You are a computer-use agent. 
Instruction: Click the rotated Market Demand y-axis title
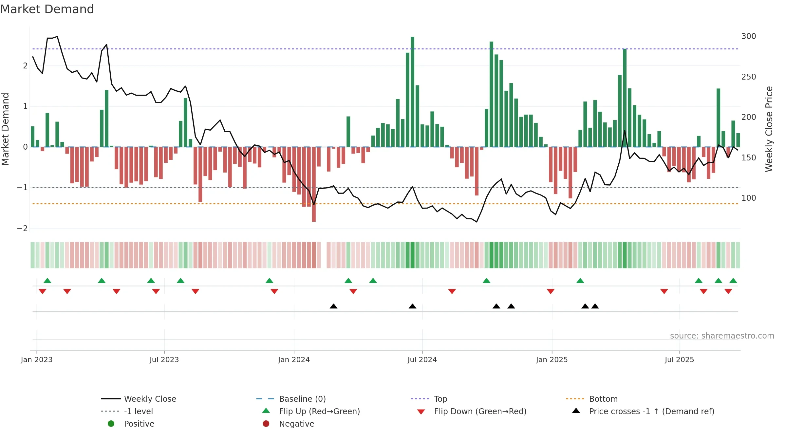point(5,129)
